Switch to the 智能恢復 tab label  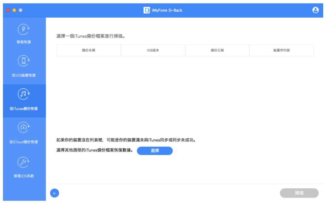point(24,42)
